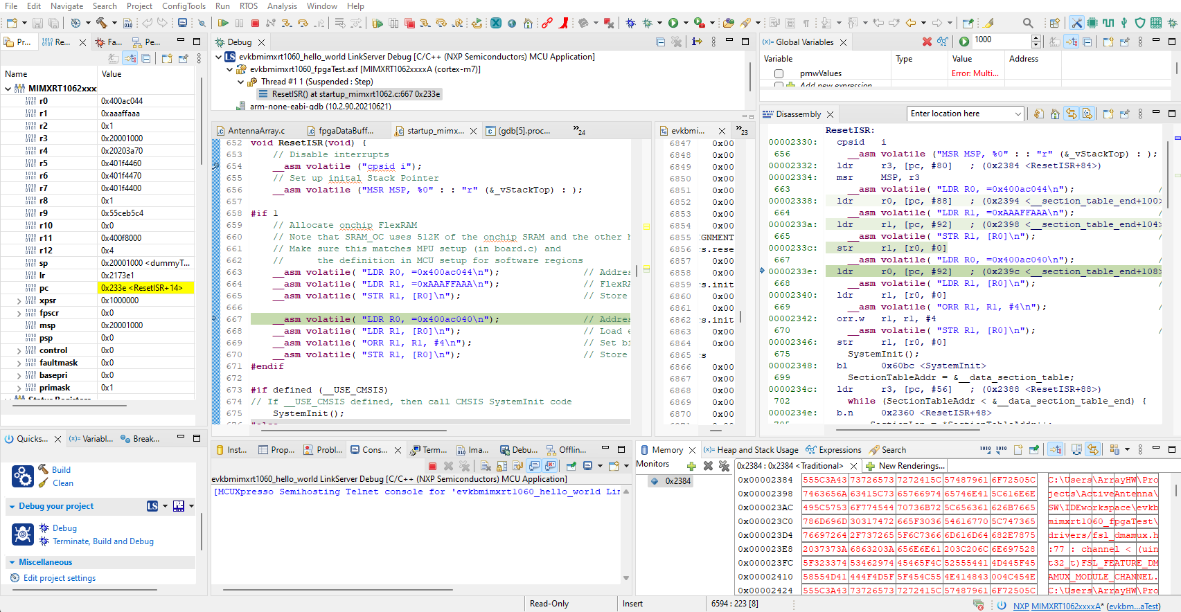Image resolution: width=1181 pixels, height=612 pixels.
Task: Toggle Link with Active Debug Context in Disassembly
Action: [x=1071, y=114]
